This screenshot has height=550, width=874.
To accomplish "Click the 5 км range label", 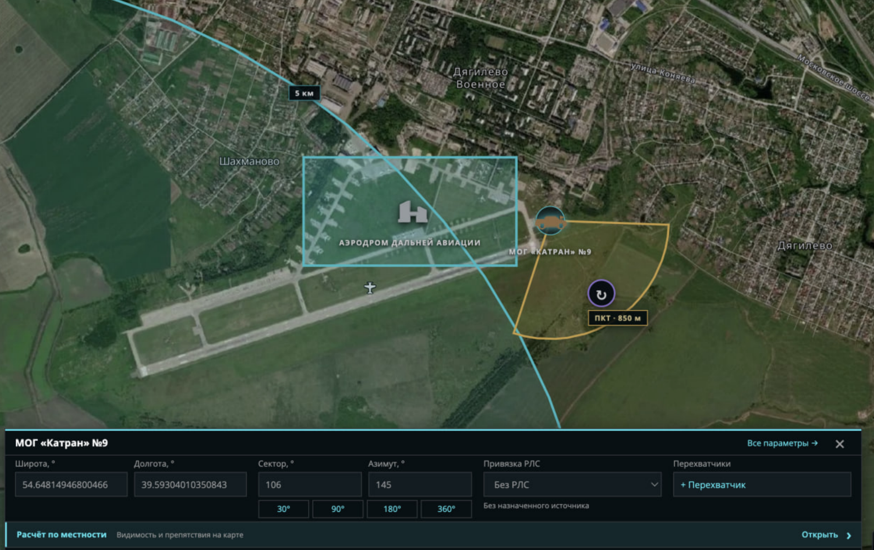I will (304, 93).
